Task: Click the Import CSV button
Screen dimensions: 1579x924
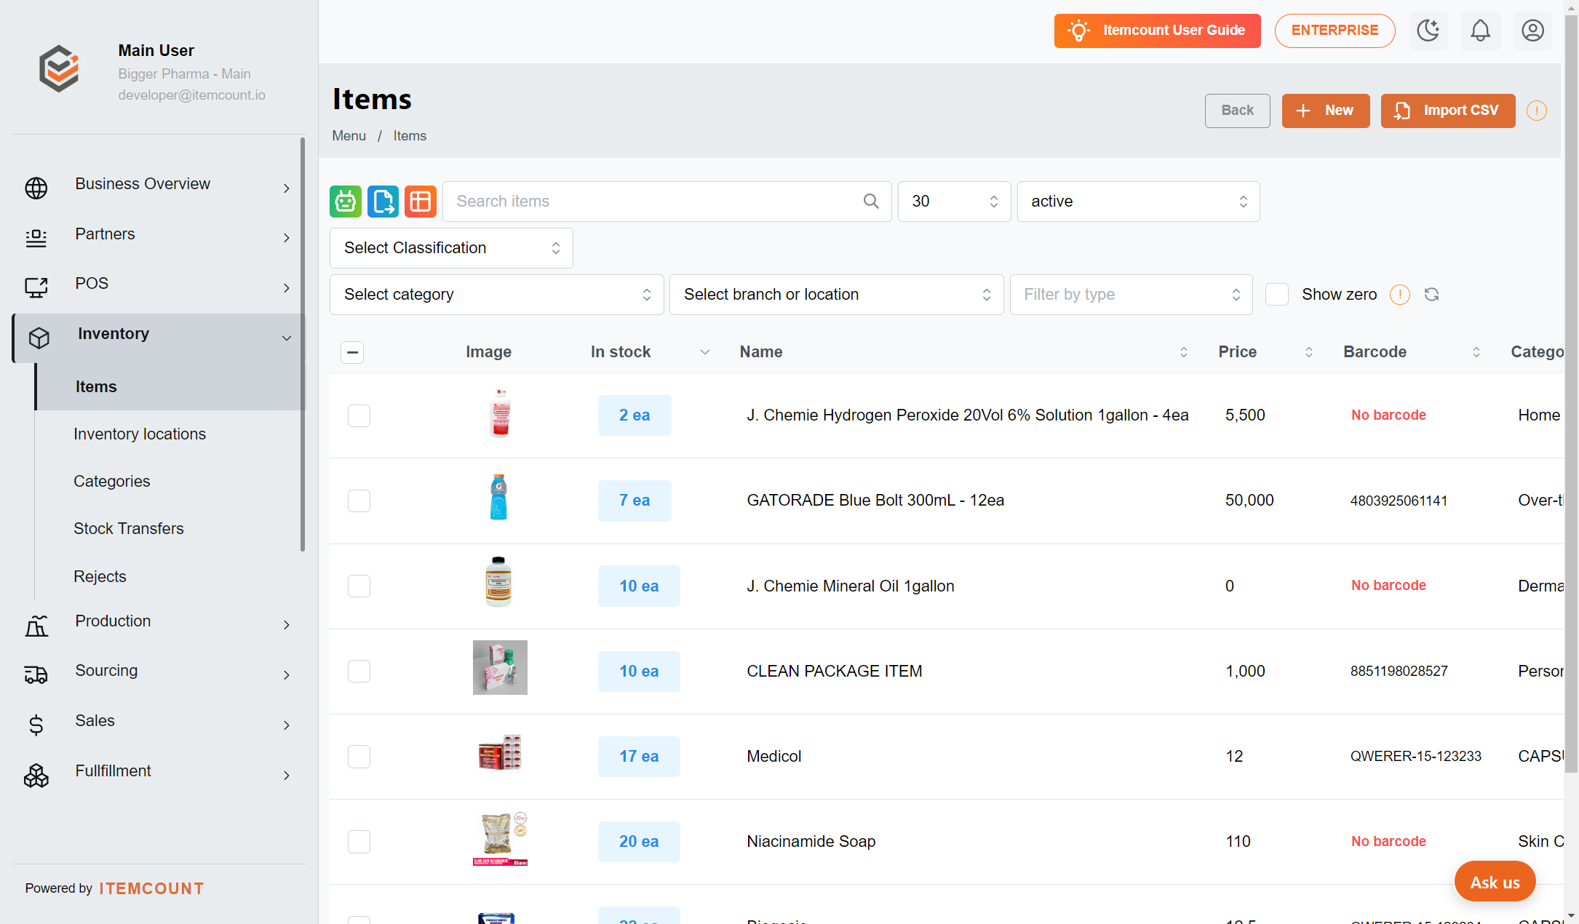Action: (1447, 111)
